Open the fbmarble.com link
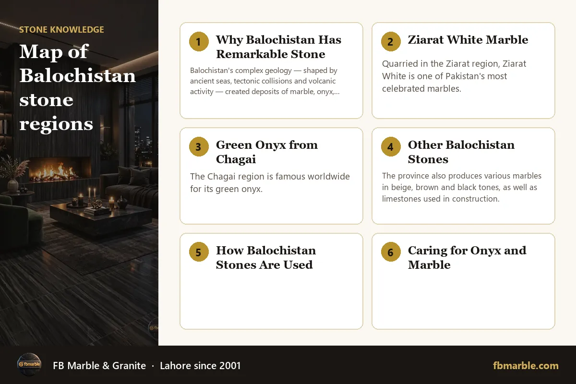 526,366
